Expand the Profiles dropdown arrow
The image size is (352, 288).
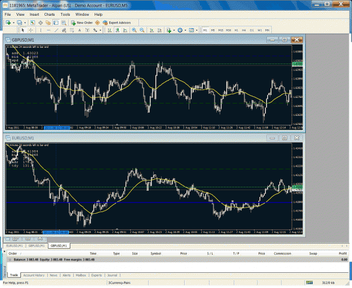(x=25, y=22)
